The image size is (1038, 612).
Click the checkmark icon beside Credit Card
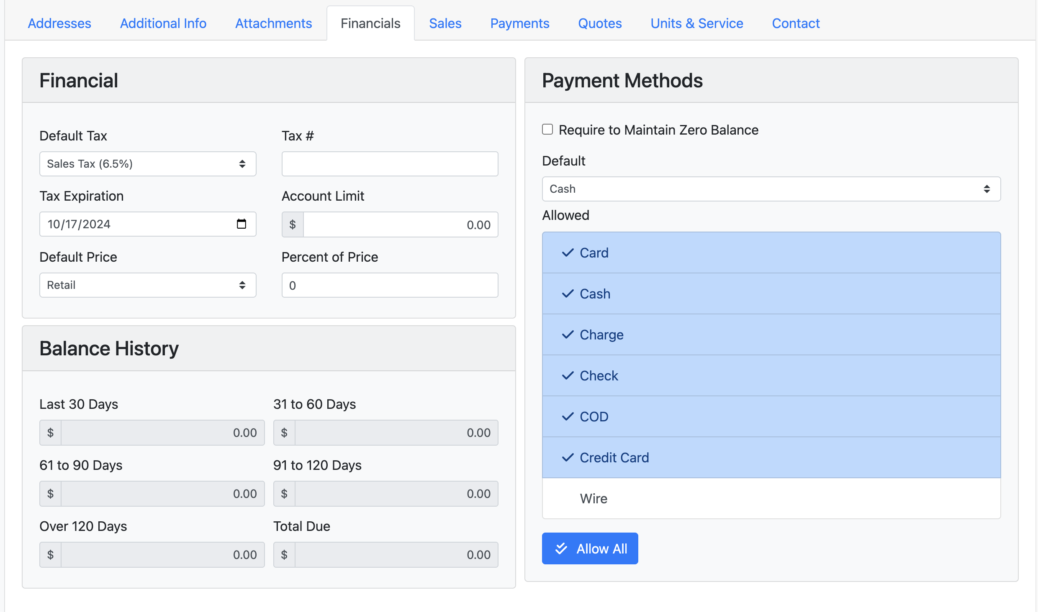[x=568, y=458]
